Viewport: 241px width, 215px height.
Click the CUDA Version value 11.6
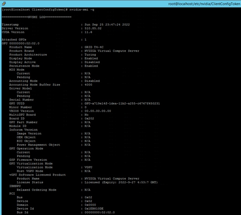pyautogui.click(x=88, y=32)
